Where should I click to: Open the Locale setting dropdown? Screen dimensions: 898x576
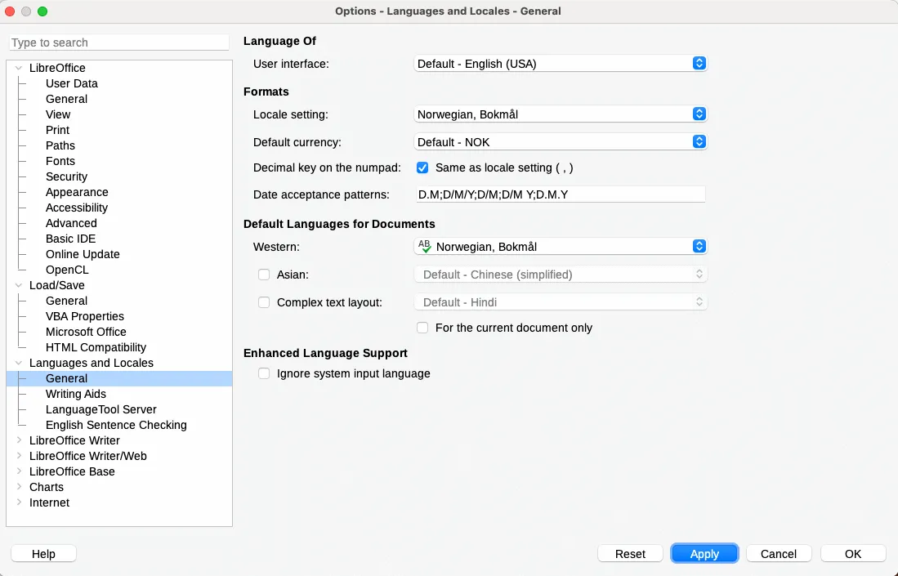point(560,114)
